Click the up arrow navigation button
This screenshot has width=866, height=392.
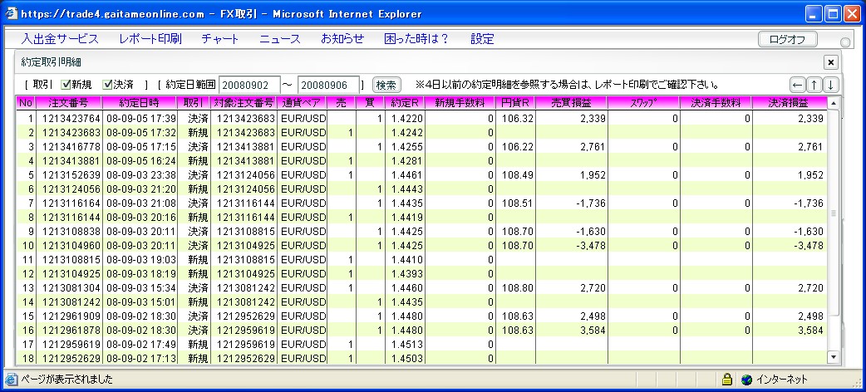pyautogui.click(x=814, y=85)
